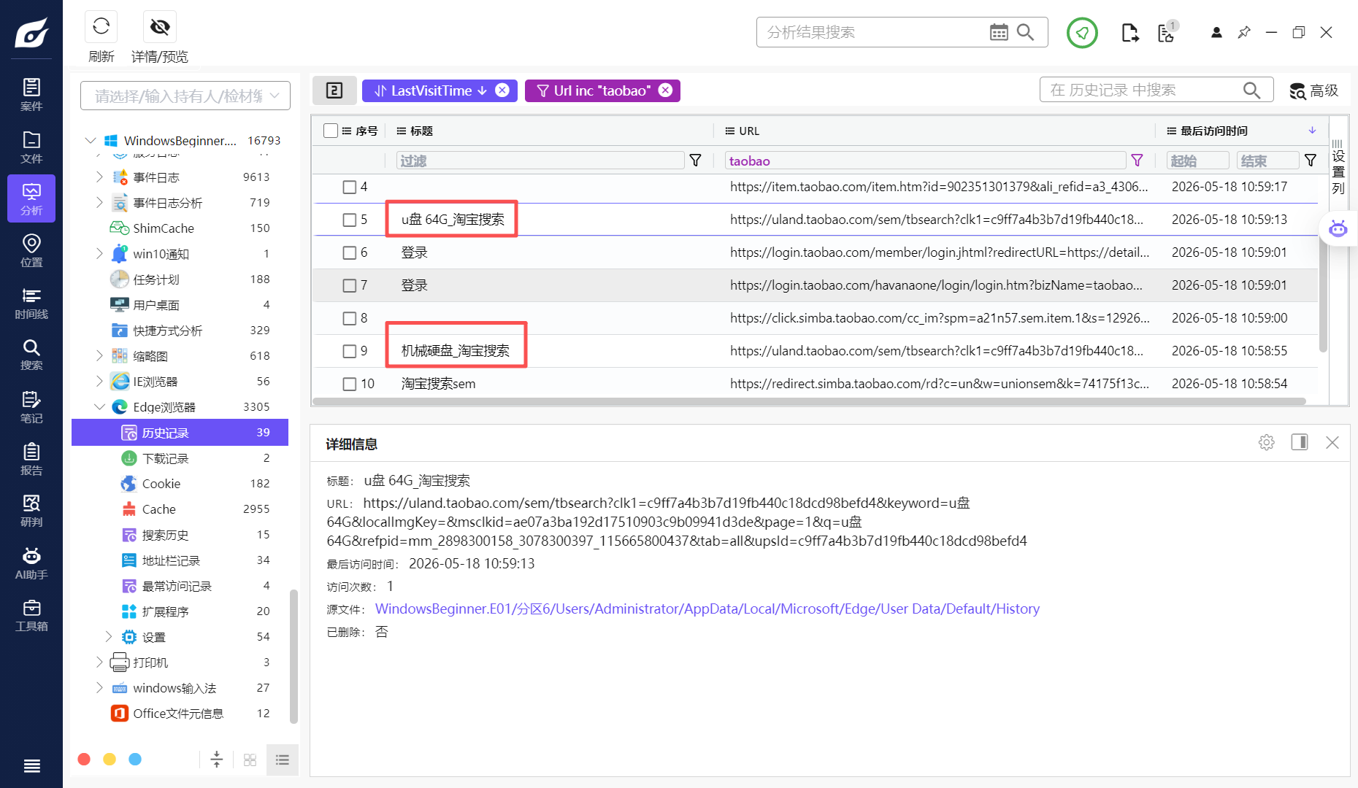Open 设置列 column settings

pyautogui.click(x=1338, y=168)
